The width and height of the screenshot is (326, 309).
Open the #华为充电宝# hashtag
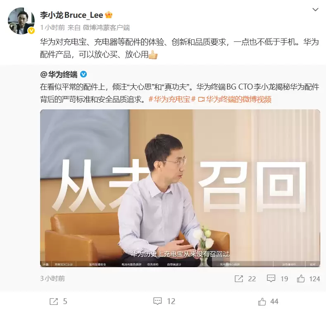click(x=172, y=99)
